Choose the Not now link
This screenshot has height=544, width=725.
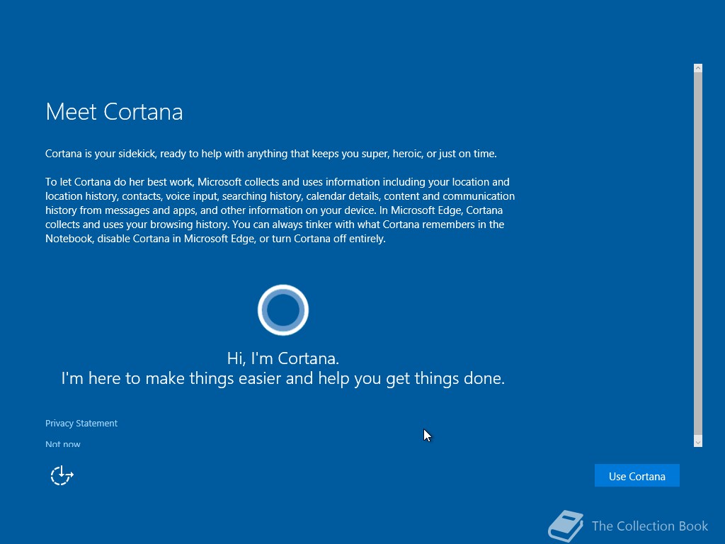pos(63,443)
